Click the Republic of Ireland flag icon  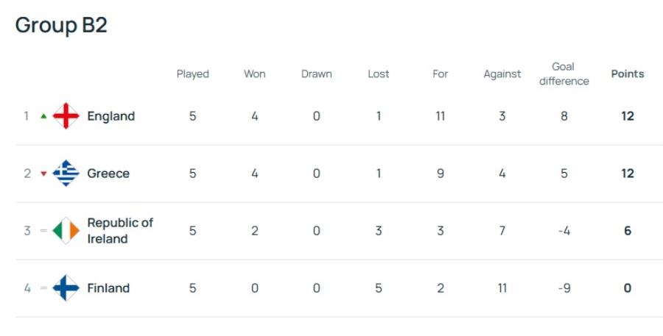pos(66,230)
